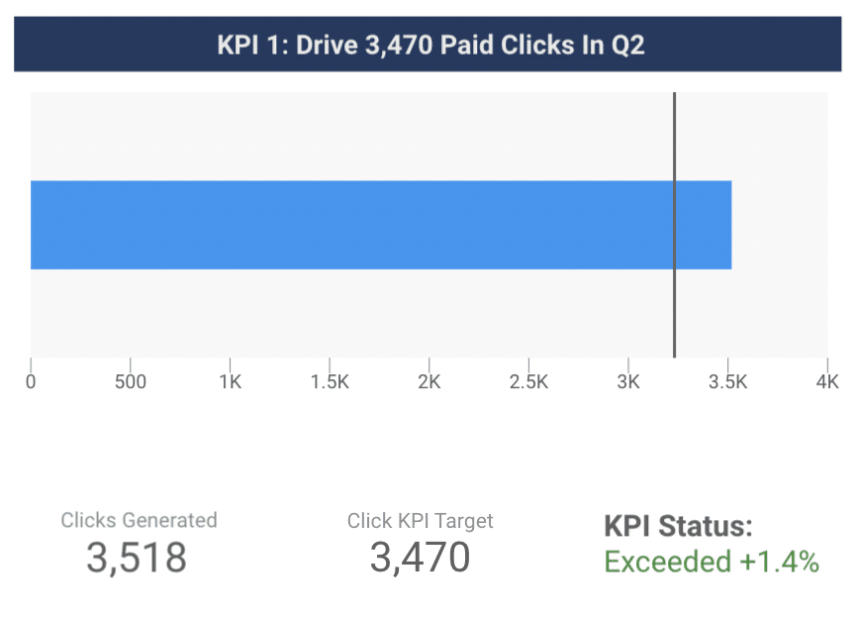Click the 2.5K axis label
This screenshot has height=620, width=859.
[528, 382]
